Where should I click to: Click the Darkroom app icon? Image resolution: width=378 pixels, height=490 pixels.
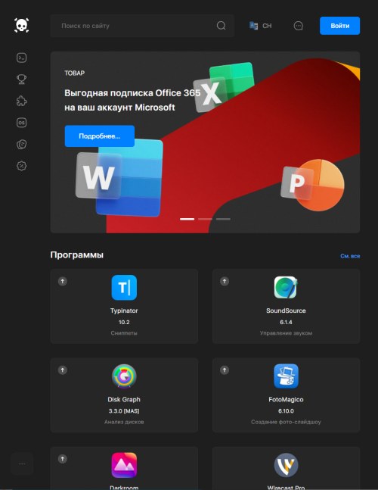click(124, 465)
